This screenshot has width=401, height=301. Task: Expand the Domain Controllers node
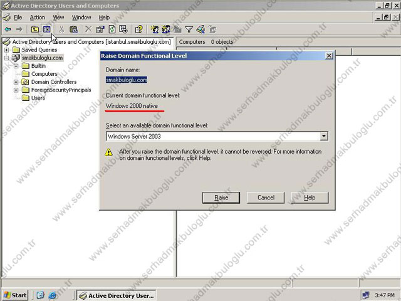tap(16, 82)
